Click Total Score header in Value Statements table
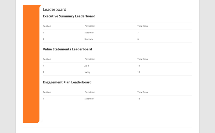 point(143,59)
